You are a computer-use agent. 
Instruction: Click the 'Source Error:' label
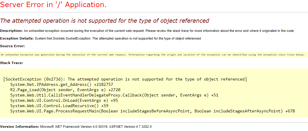(12, 46)
